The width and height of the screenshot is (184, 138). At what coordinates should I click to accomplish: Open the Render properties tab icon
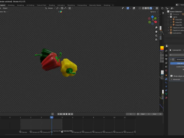pos(166,56)
